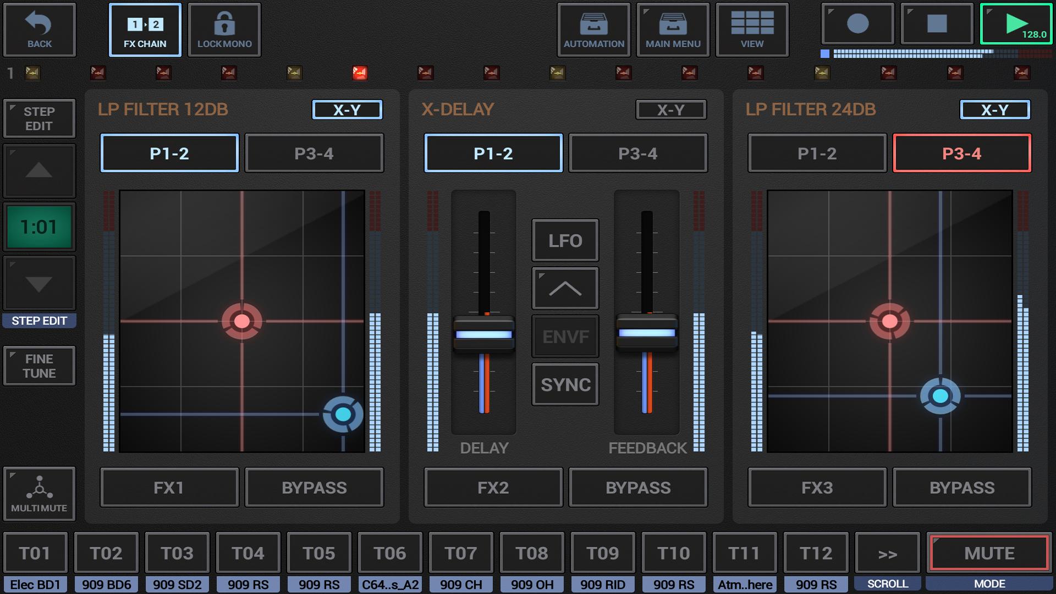Toggle BYPASS for FX1
Screen dimensions: 1056x594
pos(314,488)
